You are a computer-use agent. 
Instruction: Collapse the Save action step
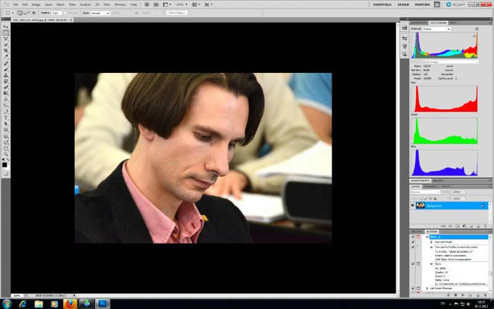point(431,264)
